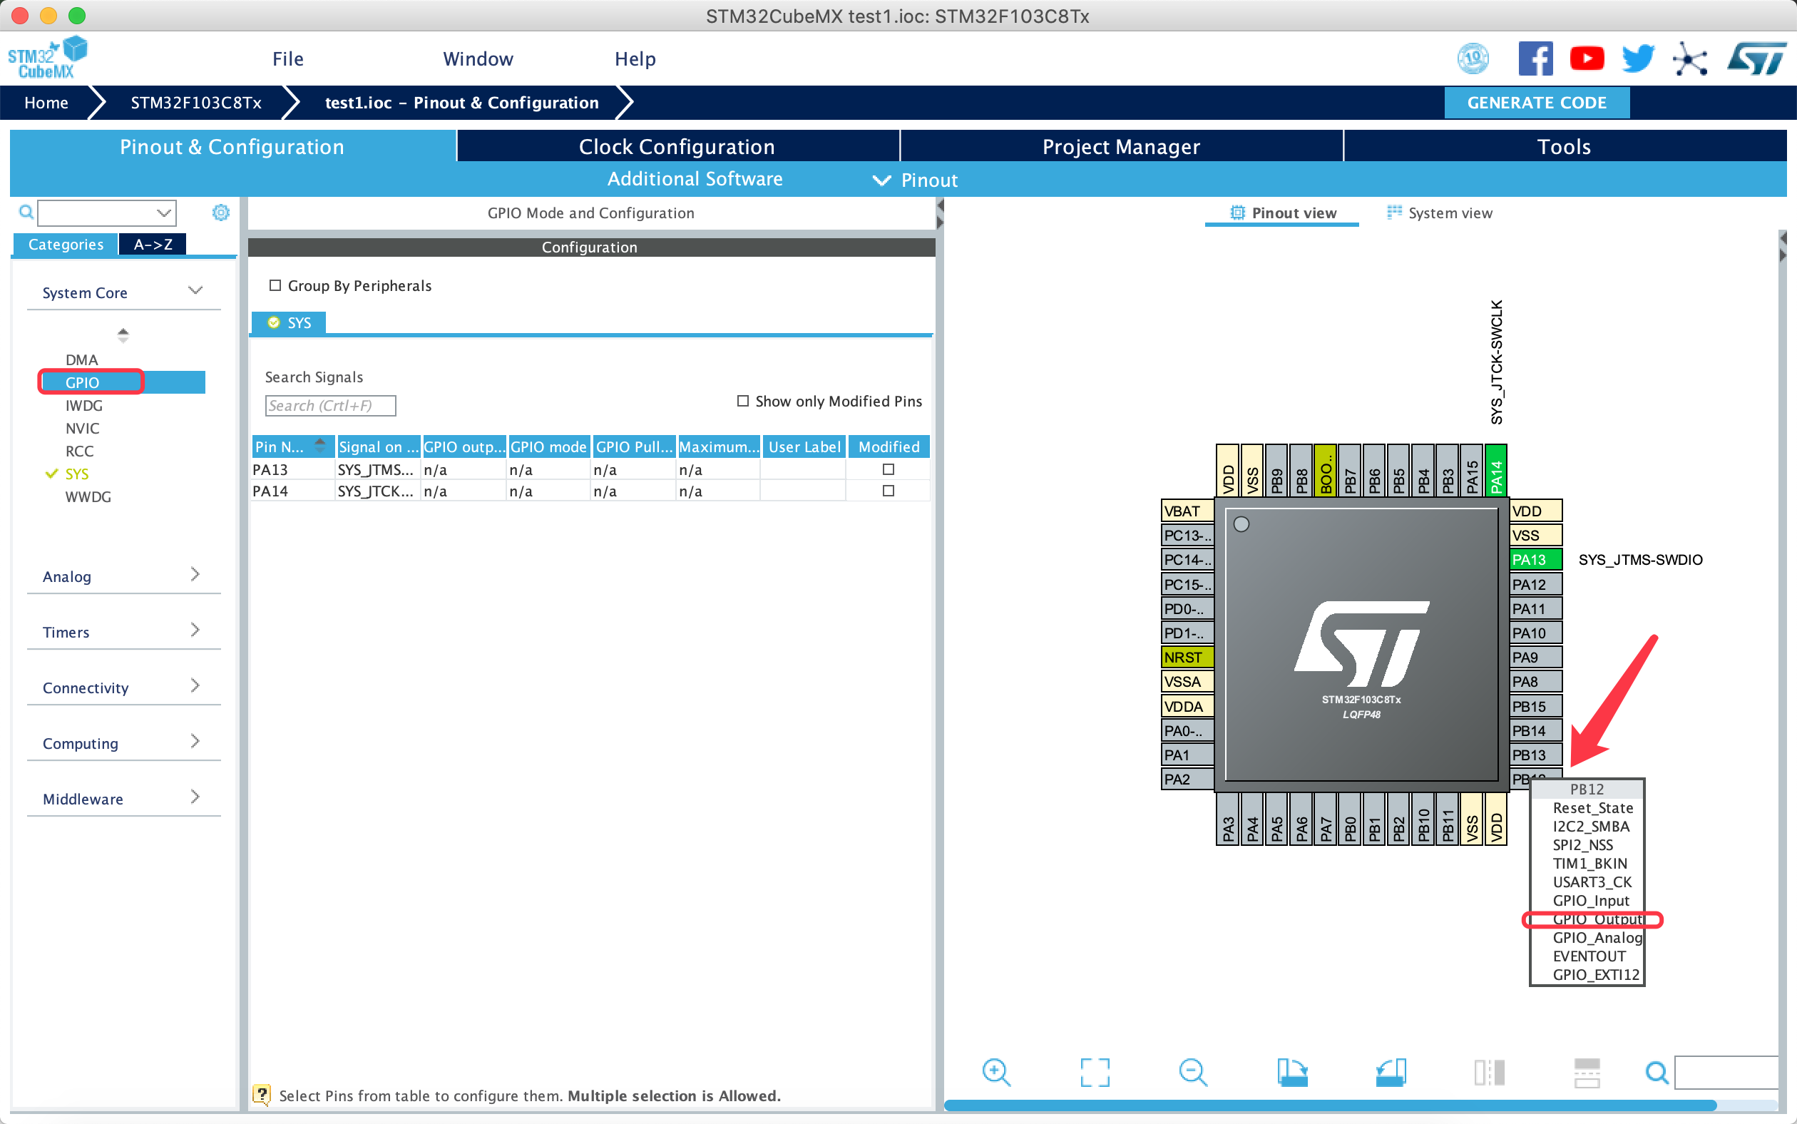Toggle the Modified checkbox for PA14
Image resolution: width=1797 pixels, height=1124 pixels.
(x=888, y=491)
